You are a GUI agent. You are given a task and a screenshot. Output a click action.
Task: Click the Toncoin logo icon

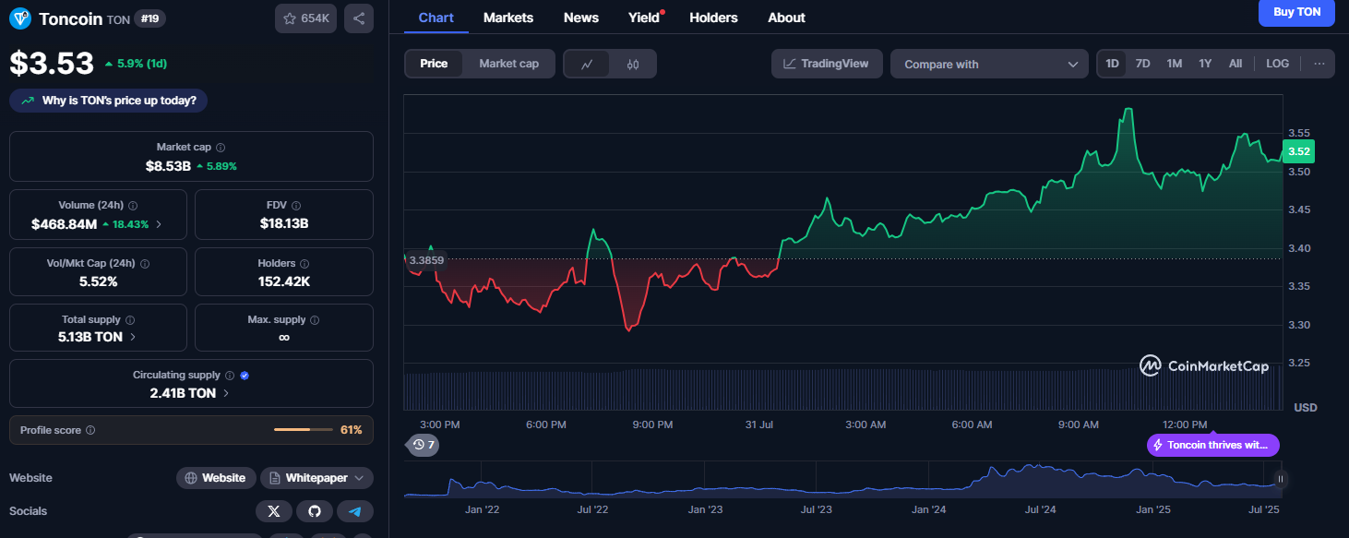20,18
